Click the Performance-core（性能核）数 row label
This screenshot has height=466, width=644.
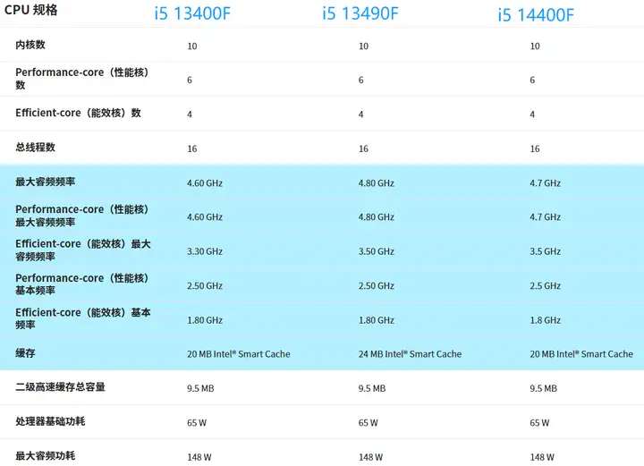pos(81,79)
